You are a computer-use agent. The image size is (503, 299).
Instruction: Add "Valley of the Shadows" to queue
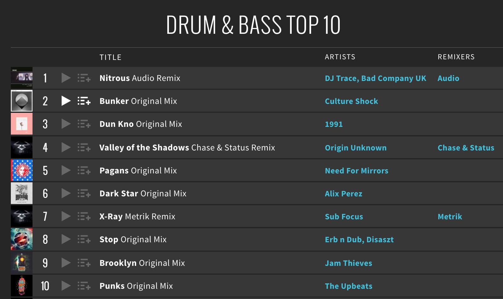click(84, 147)
